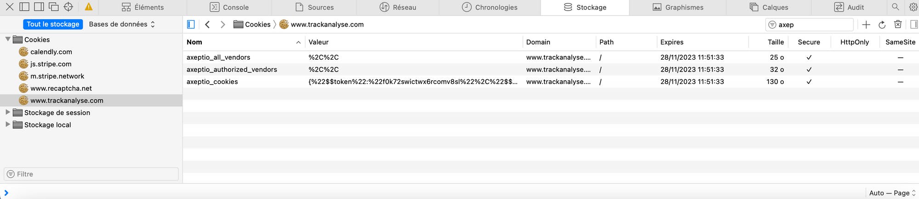The image size is (919, 199).
Task: Sort cookies by Expires column header
Action: (x=703, y=42)
